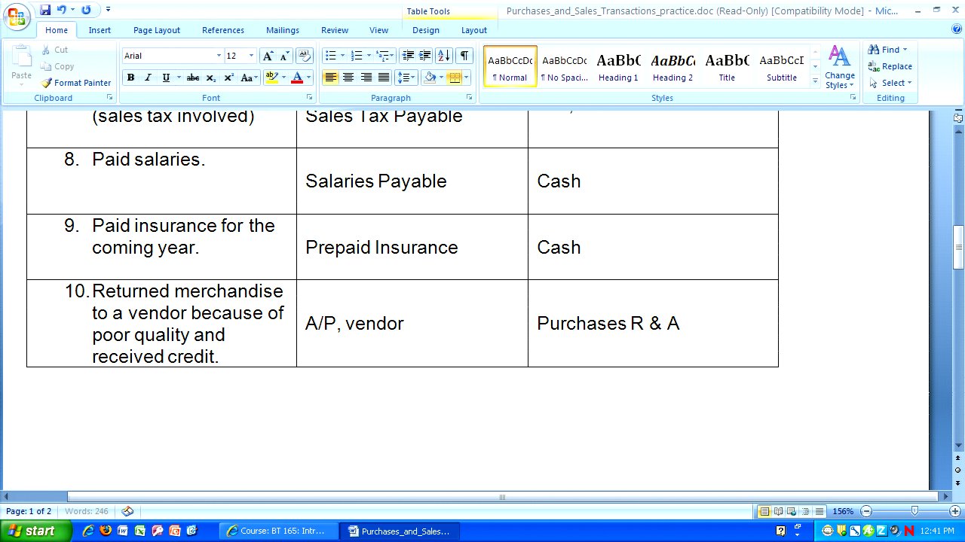
Task: Click the Replace button
Action: [x=890, y=66]
